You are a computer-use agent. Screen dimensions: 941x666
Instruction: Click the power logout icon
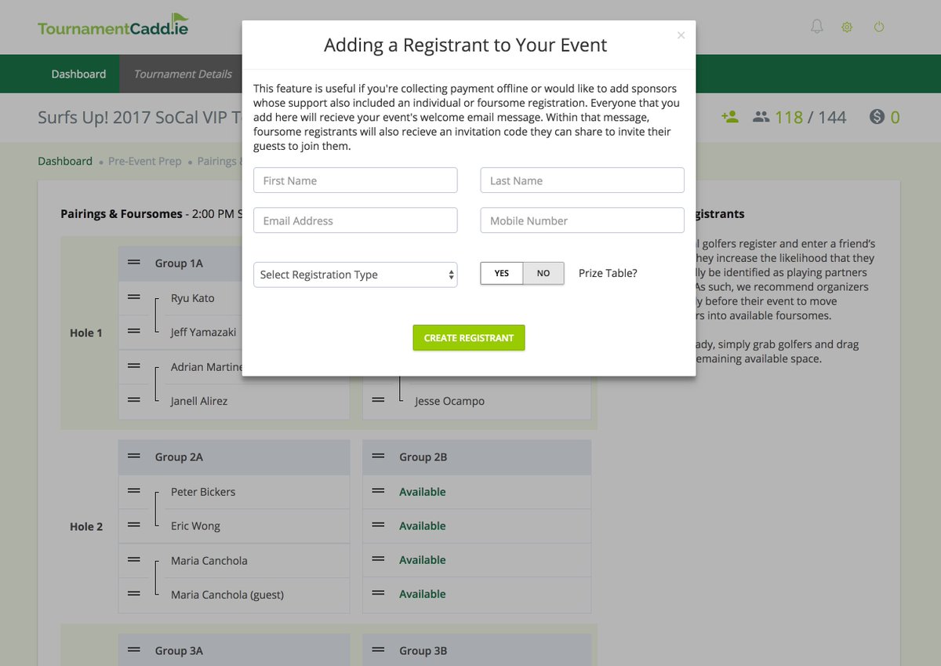[x=879, y=27]
